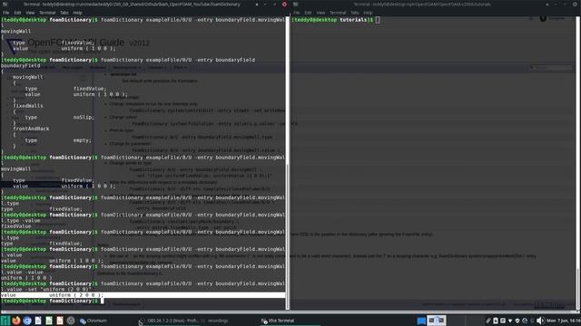
Task: Open the white document launcher in taskbar
Action: pos(38,321)
